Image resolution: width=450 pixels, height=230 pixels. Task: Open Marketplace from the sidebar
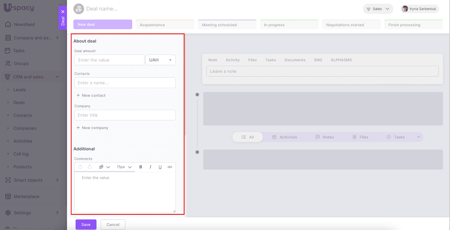(26, 197)
